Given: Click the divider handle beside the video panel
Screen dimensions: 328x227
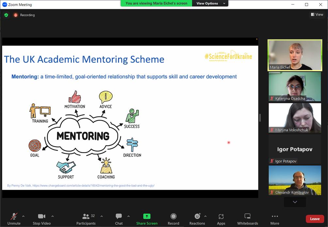Looking at the screenshot, I should 260,118.
